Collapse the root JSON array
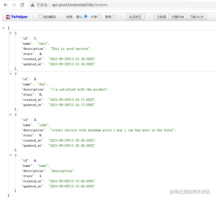The height and width of the screenshot is (200, 216). (4, 28)
